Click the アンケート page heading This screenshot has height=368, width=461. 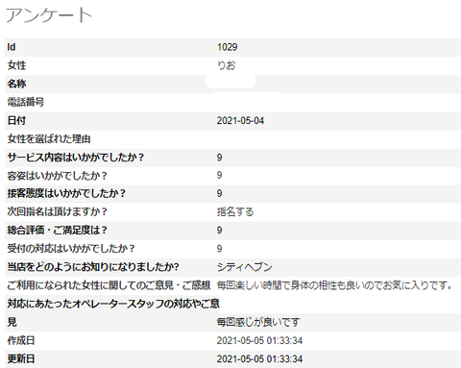tap(49, 15)
